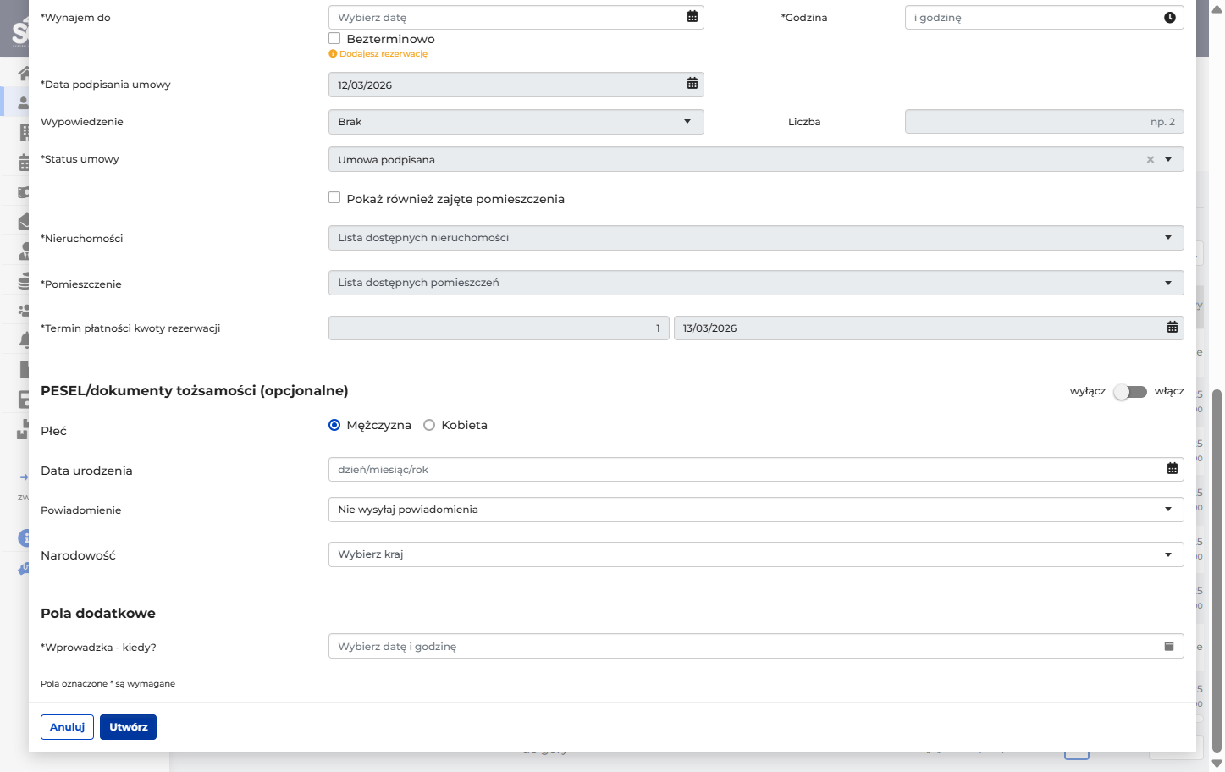
Task: Click the PESEL/dokumenty tożsamości heading
Action: click(x=195, y=391)
